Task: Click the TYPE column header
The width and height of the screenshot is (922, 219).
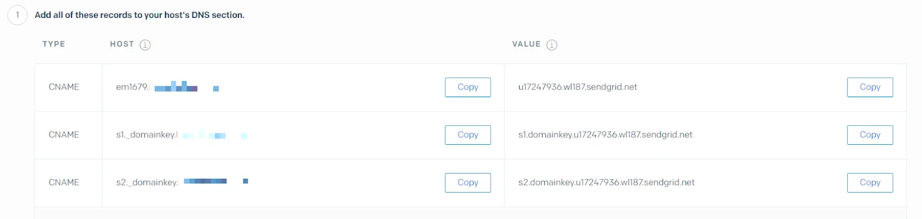Action: pyautogui.click(x=54, y=44)
